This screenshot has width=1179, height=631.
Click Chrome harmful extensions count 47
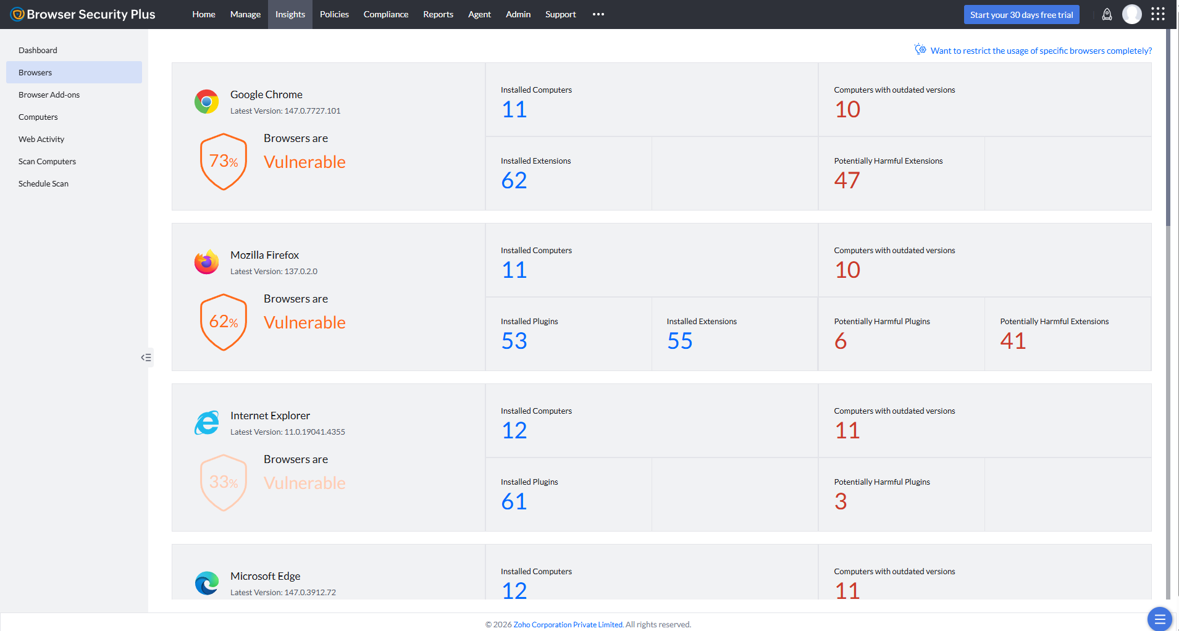[847, 180]
